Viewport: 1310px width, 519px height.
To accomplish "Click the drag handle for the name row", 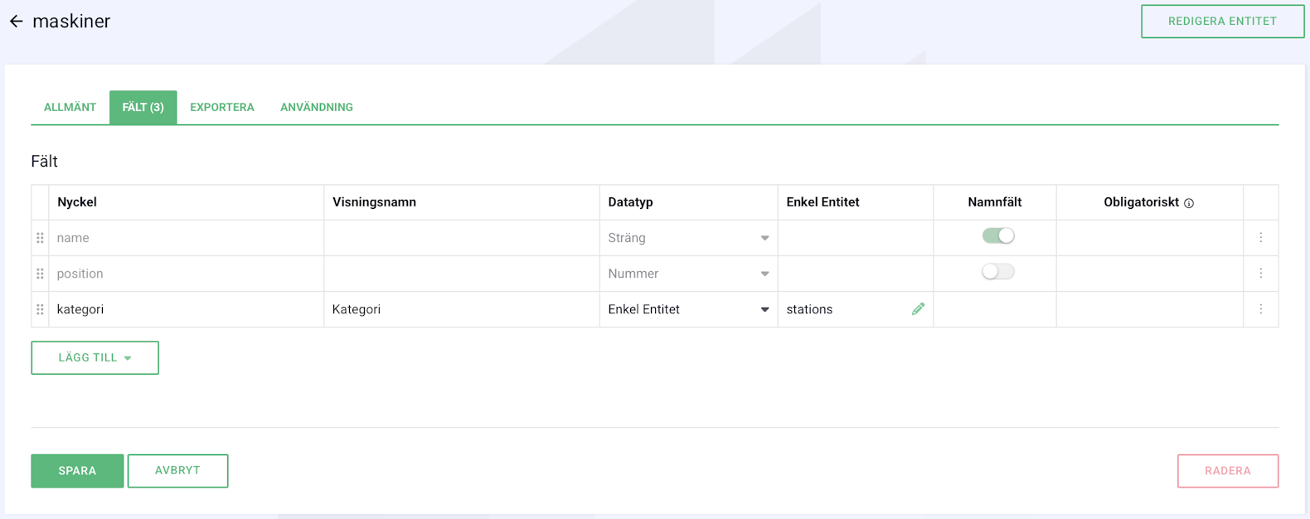I will [x=40, y=238].
